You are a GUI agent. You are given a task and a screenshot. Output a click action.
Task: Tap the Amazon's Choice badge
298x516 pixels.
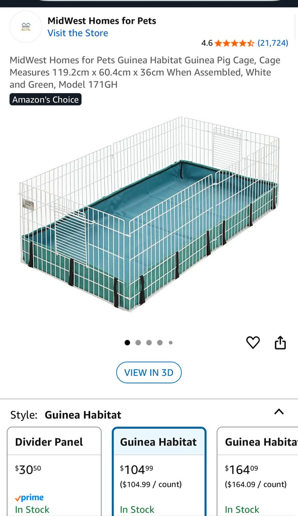45,99
